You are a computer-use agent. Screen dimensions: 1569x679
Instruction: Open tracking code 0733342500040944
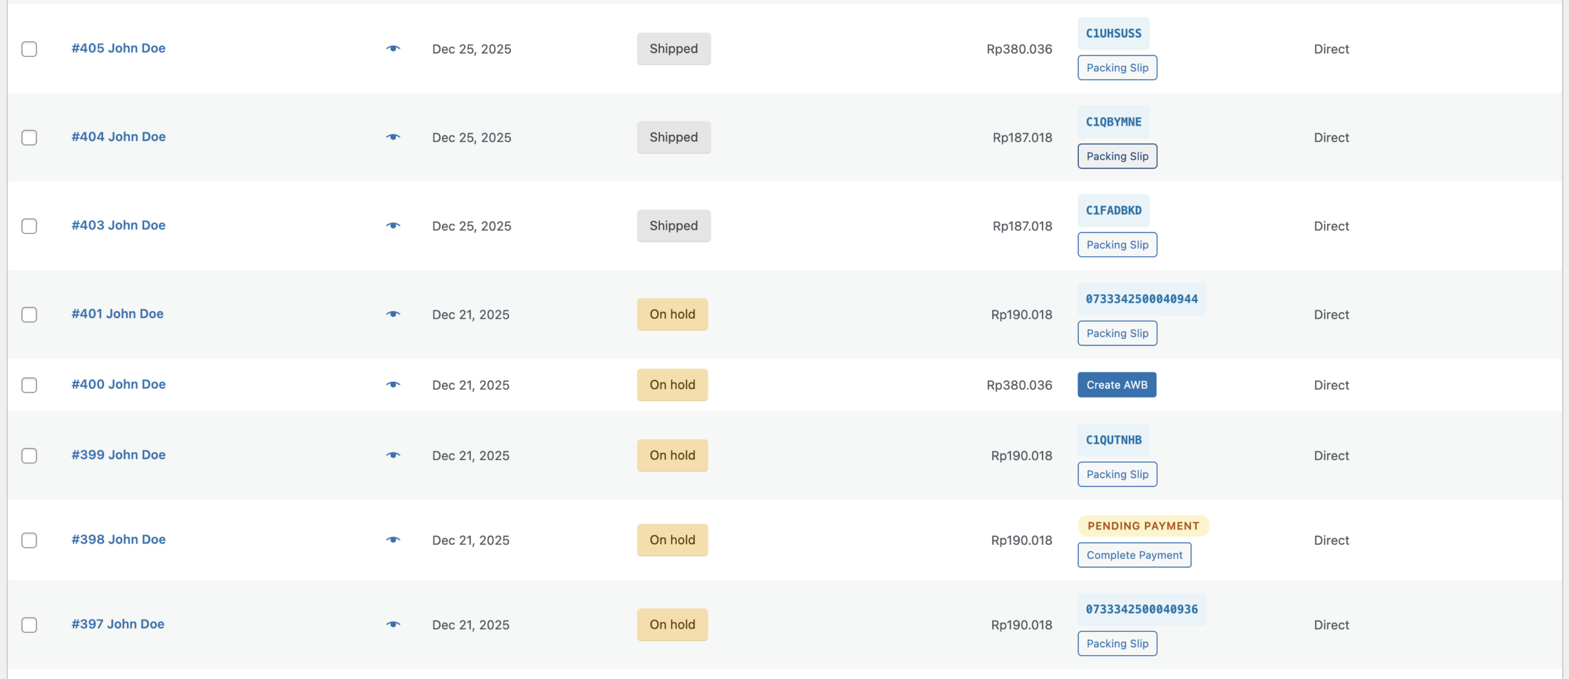1141,299
